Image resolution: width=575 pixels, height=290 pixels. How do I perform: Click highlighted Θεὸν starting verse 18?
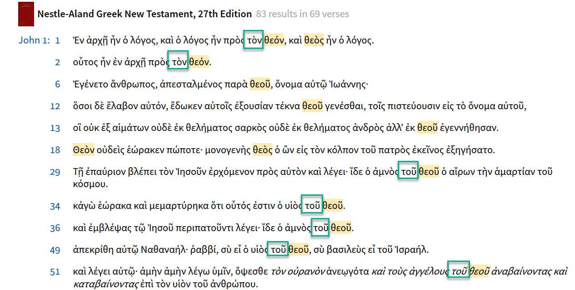coord(83,150)
